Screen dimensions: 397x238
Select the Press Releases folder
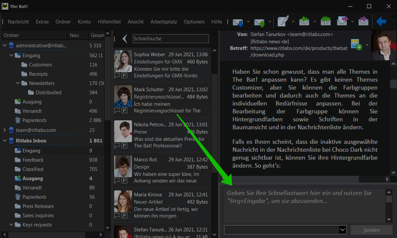pyautogui.click(x=38, y=206)
